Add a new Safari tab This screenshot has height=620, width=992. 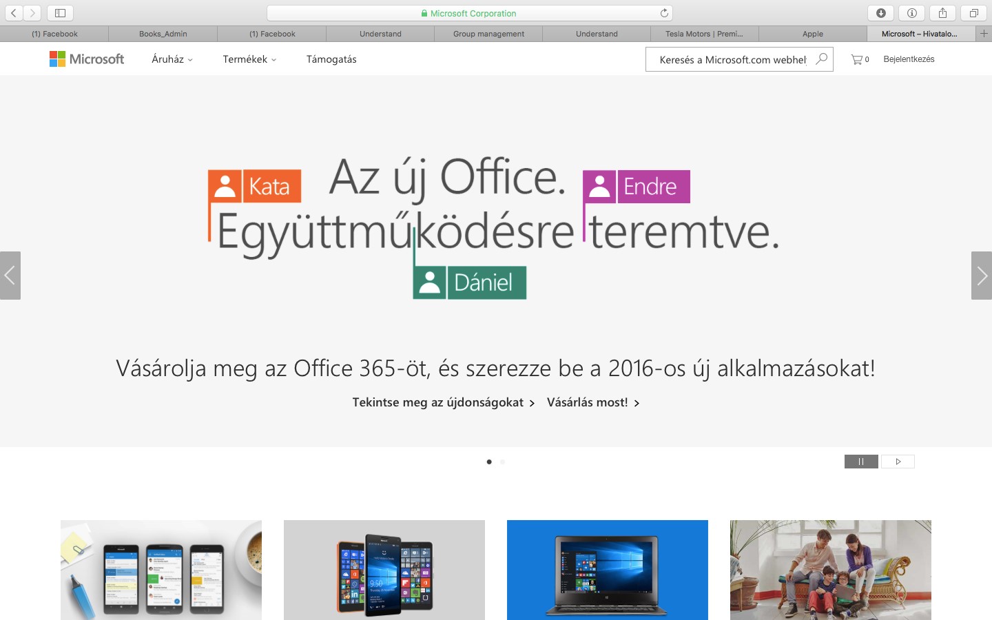point(984,34)
